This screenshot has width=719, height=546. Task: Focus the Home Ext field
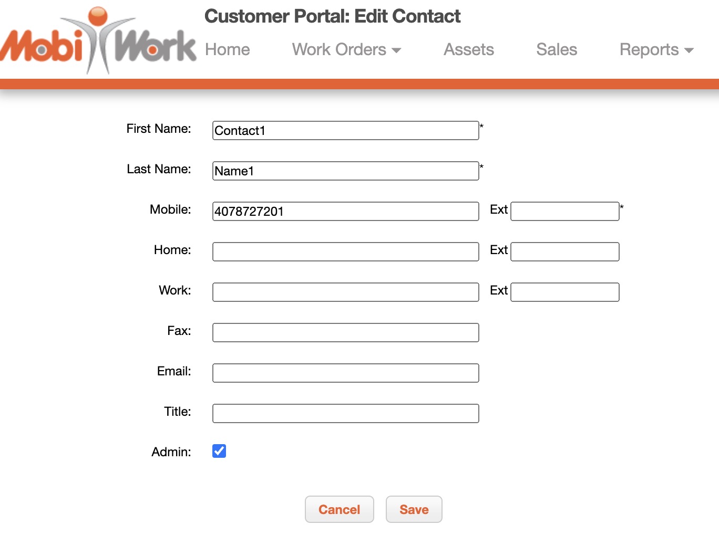(564, 252)
